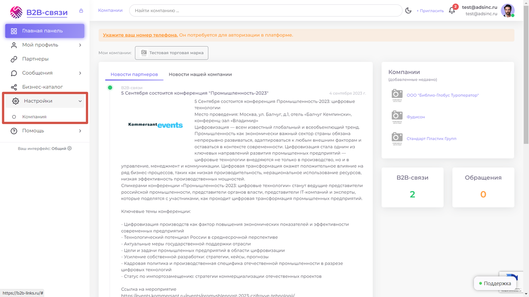The image size is (529, 297).
Task: Expand the Мой профиль chevron
Action: click(x=80, y=45)
